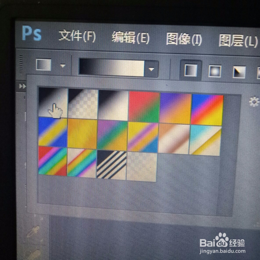Open the 图层(L) menu

pos(238,41)
